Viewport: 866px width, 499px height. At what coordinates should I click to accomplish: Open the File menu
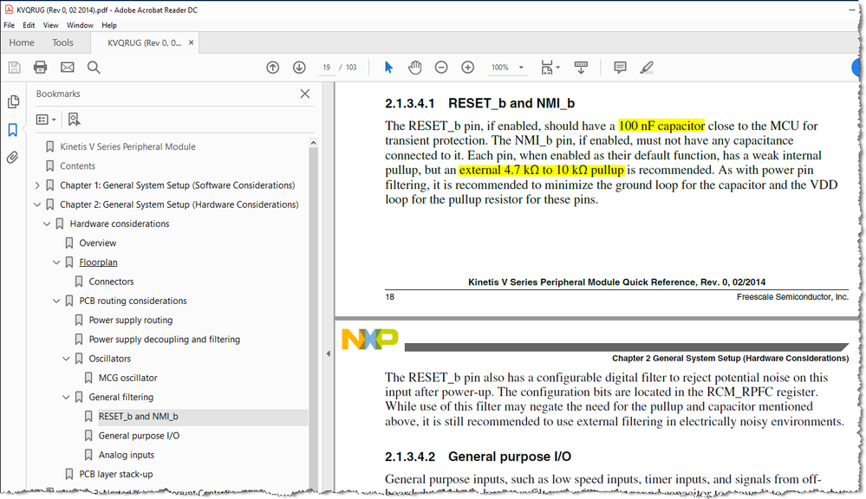(10, 25)
